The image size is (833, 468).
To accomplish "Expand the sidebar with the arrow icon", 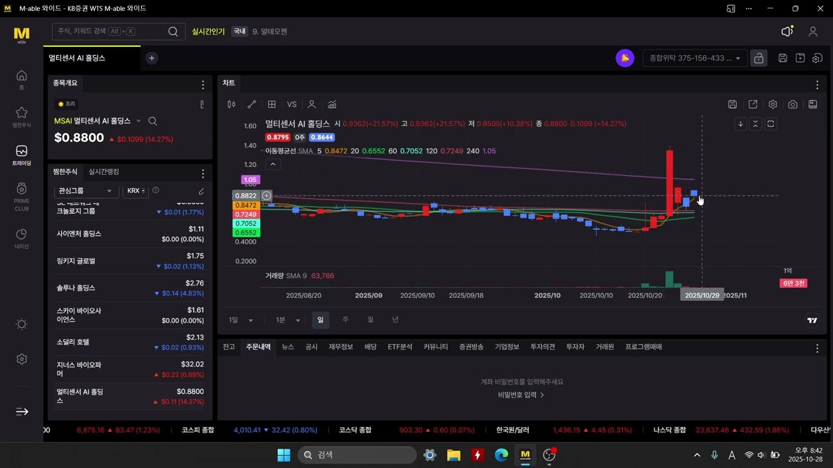I will (x=21, y=411).
